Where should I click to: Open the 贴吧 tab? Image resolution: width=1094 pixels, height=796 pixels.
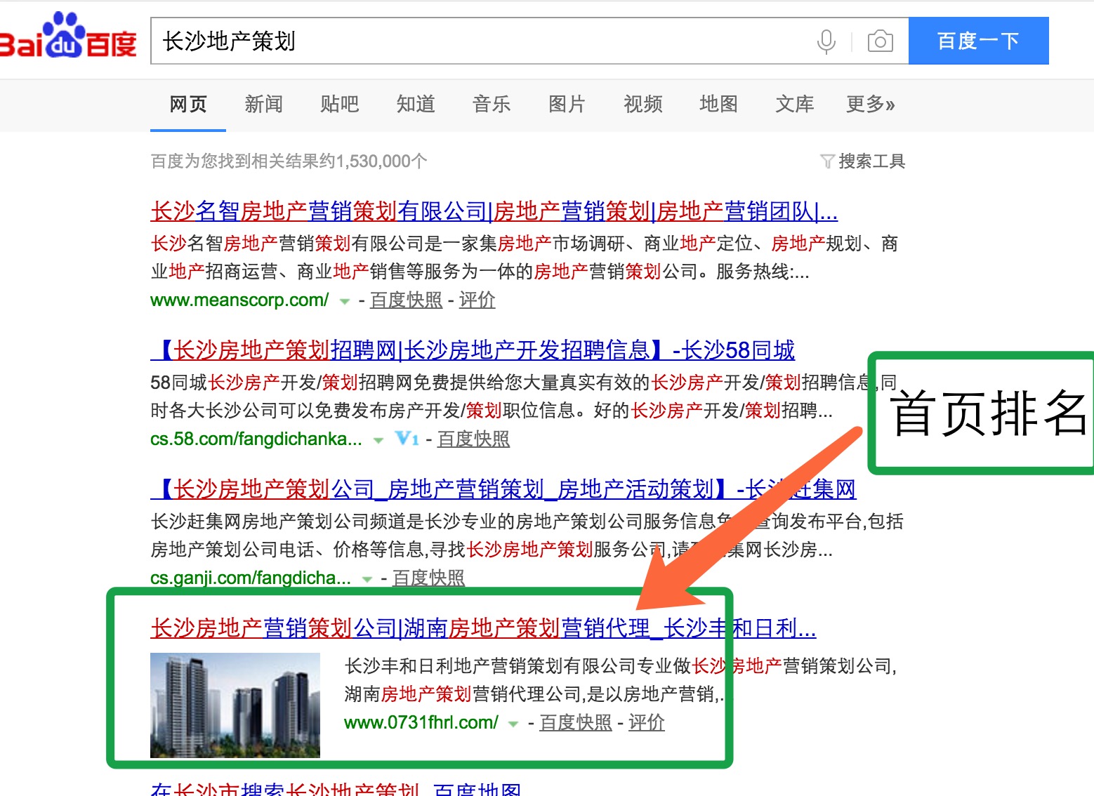click(340, 105)
